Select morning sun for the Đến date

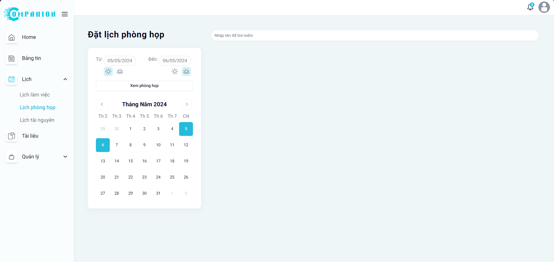175,71
